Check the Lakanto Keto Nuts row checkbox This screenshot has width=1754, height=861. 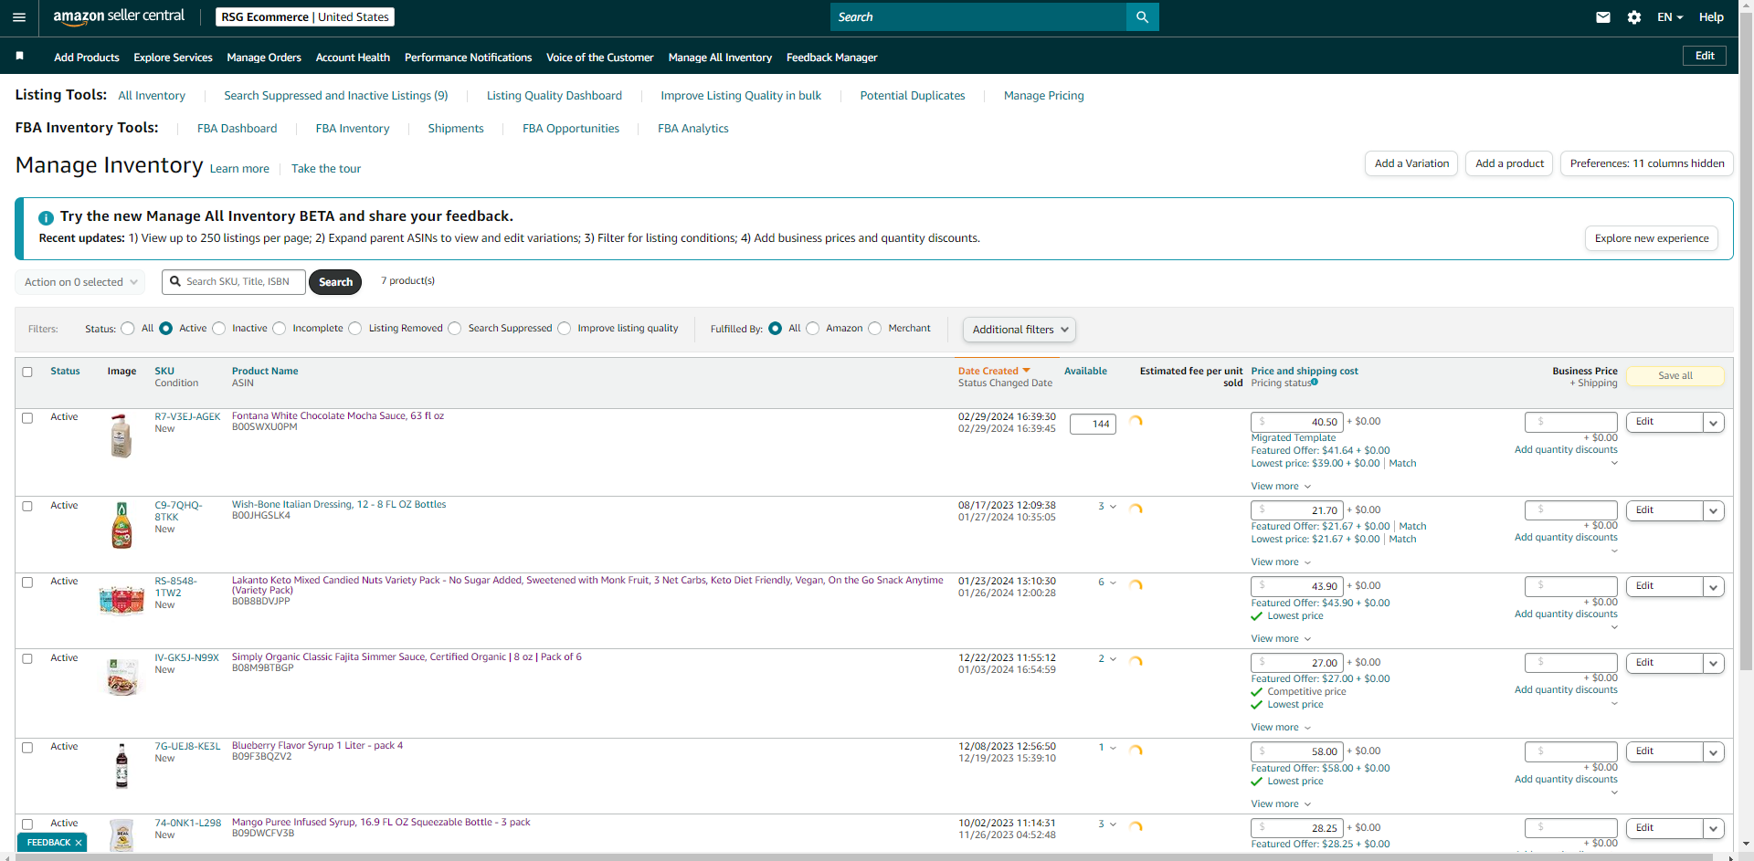pyautogui.click(x=27, y=583)
